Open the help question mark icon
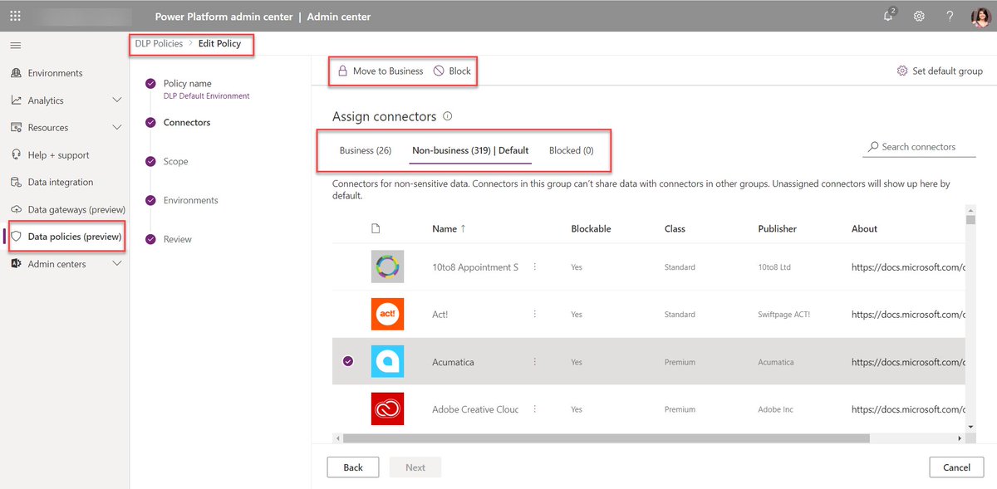Viewport: 997px width, 489px height. [950, 16]
